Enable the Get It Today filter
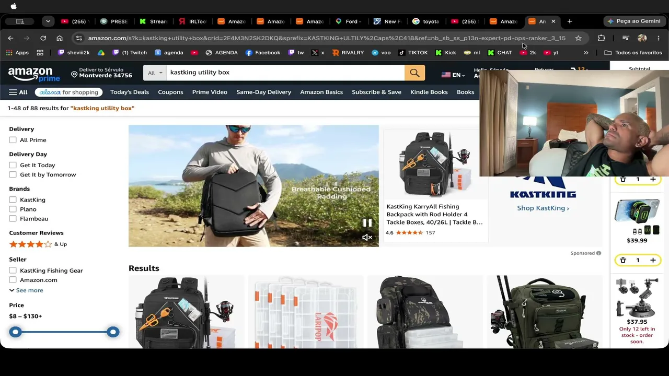 pyautogui.click(x=13, y=165)
